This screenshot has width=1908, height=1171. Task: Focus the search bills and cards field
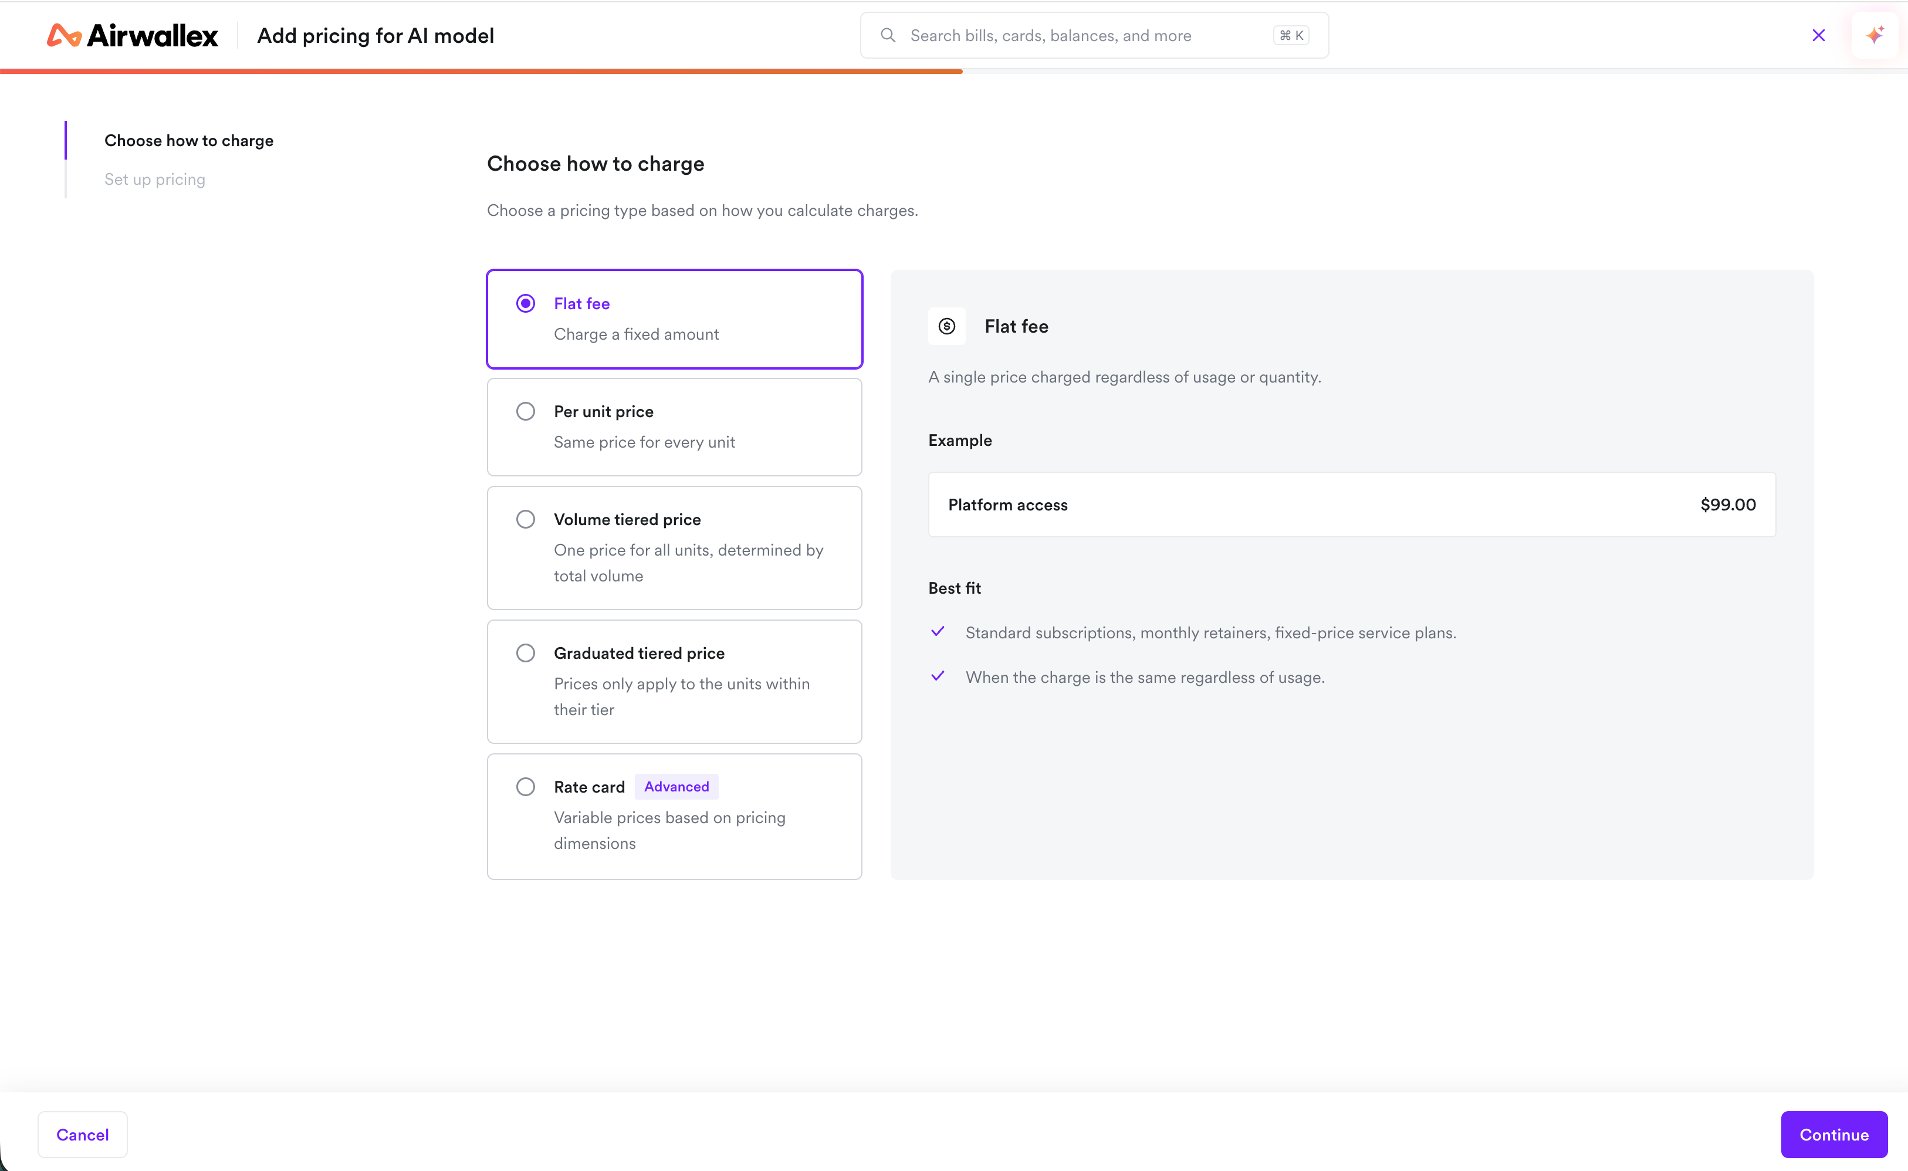1094,36
